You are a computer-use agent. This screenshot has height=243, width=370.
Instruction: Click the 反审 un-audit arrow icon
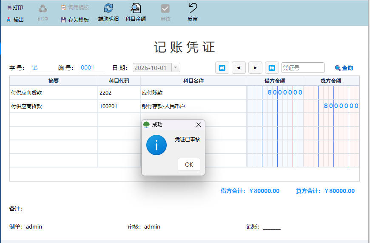click(193, 8)
